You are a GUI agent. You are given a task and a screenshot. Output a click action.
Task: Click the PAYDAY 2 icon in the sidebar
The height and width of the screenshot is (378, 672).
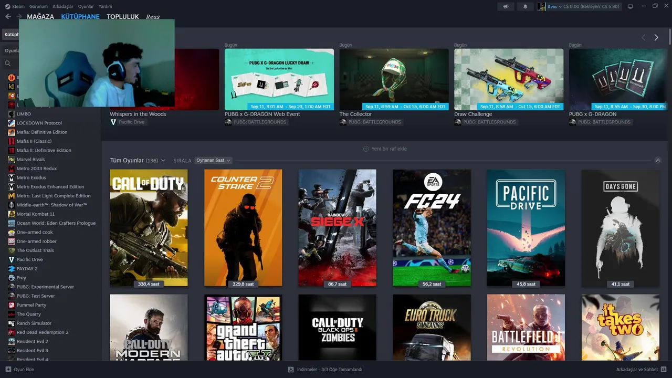[x=12, y=268]
